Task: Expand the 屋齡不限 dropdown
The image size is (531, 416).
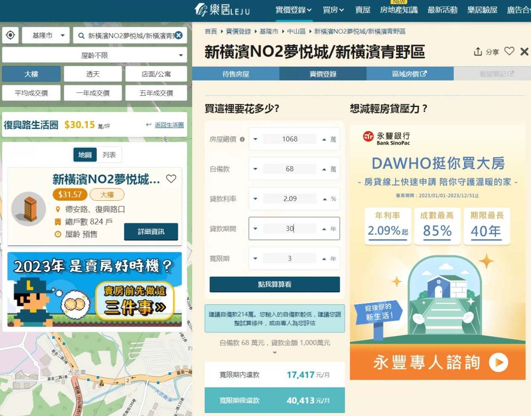Action: (x=95, y=55)
